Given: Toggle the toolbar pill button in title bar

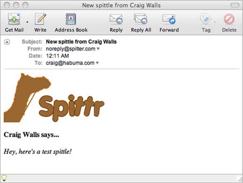Looking at the screenshot, I should click(x=235, y=5).
